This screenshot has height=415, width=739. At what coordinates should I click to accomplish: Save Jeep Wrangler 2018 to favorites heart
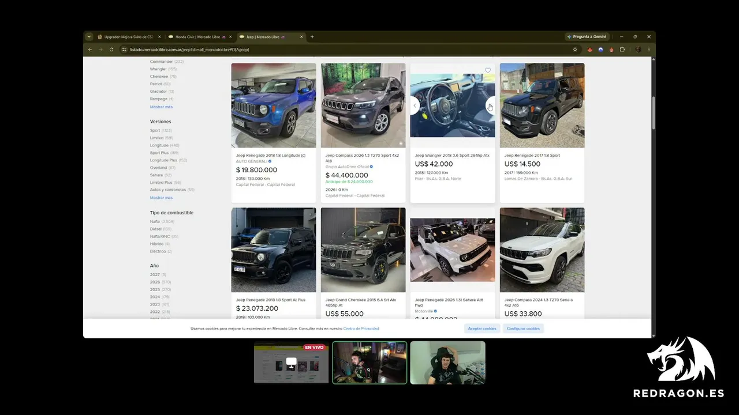(488, 70)
